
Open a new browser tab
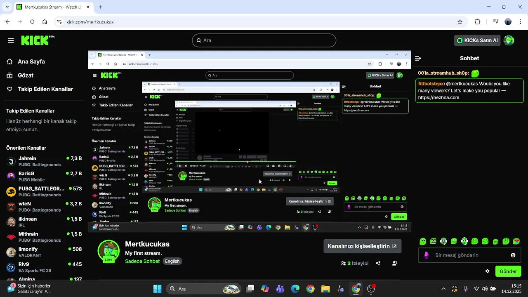point(101,7)
